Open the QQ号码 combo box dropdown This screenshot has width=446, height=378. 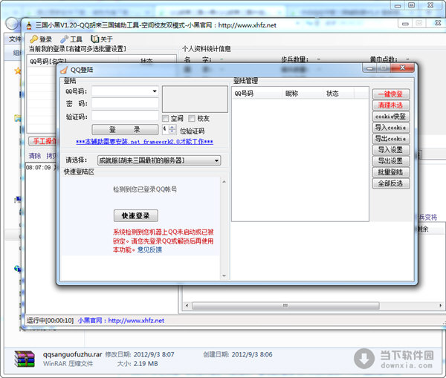pos(155,91)
